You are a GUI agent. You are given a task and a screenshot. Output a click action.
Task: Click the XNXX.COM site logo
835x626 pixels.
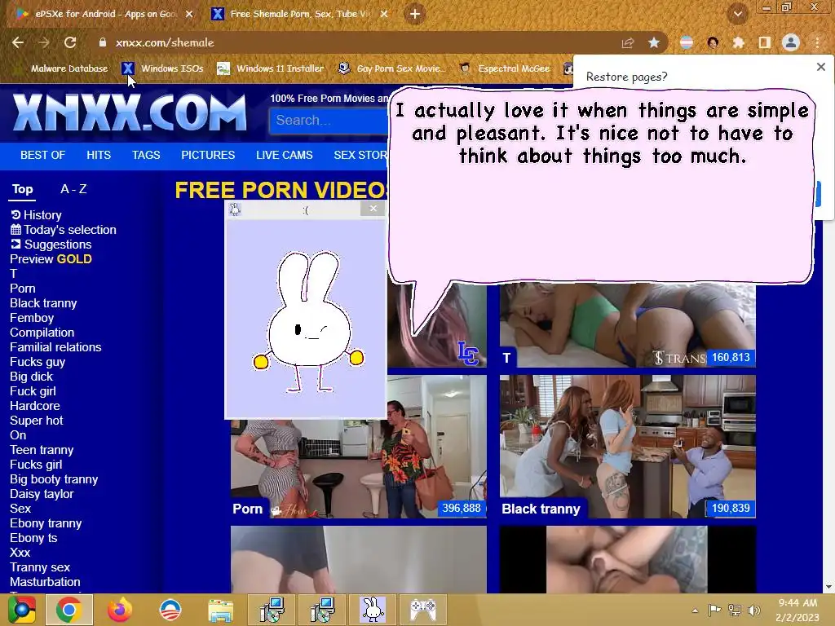tap(130, 112)
